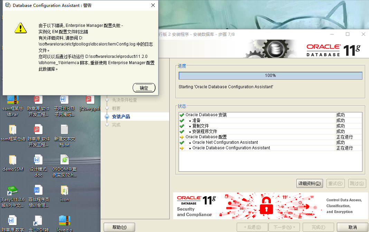Screen dimensions: 369x232
Task: Select the 新建文本文档.txt file icon
Action: click(x=64, y=129)
